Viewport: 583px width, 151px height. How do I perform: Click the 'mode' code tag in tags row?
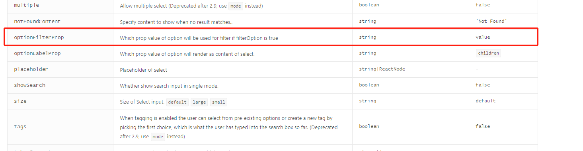(x=158, y=136)
